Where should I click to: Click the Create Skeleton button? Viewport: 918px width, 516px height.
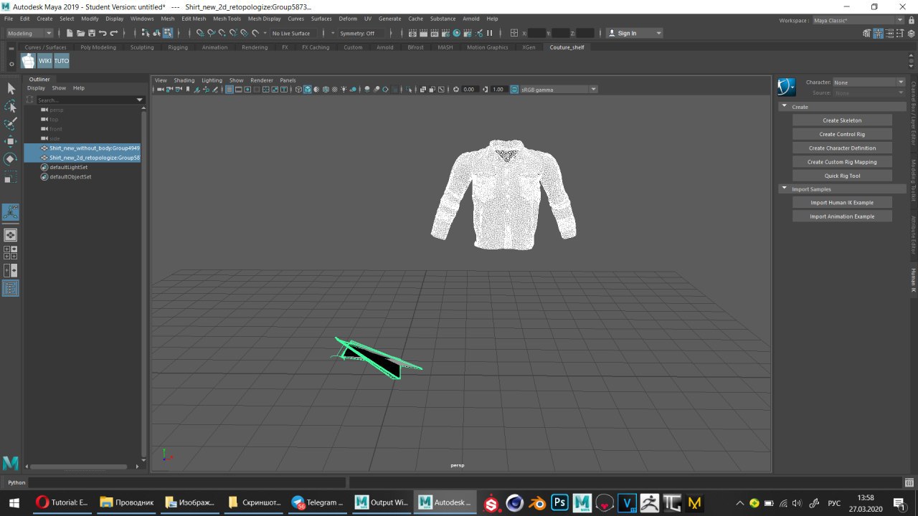[842, 120]
